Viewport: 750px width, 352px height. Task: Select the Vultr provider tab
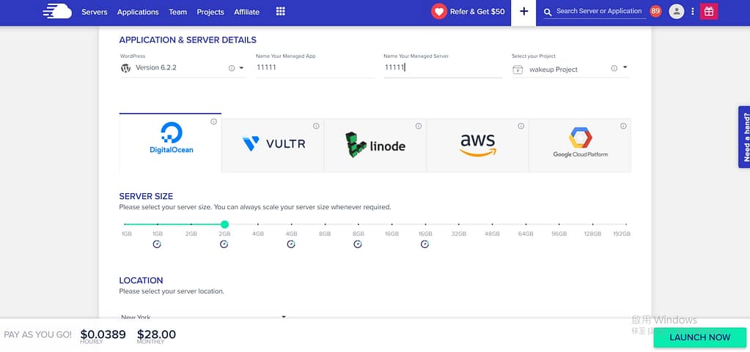click(273, 144)
